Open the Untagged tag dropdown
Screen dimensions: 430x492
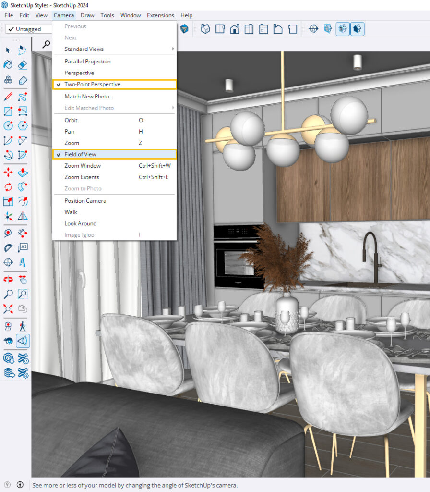(28, 29)
